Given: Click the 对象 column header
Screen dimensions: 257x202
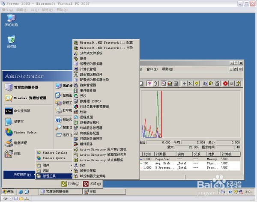Looking at the screenshot, I should point(213,154).
